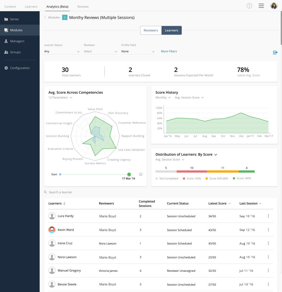Viewport: 282px width, 292px height.
Task: Click the info icon beside date slider
Action: click(x=141, y=174)
